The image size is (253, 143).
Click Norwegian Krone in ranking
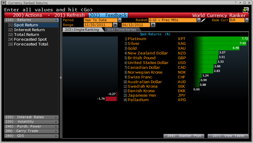(145, 72)
